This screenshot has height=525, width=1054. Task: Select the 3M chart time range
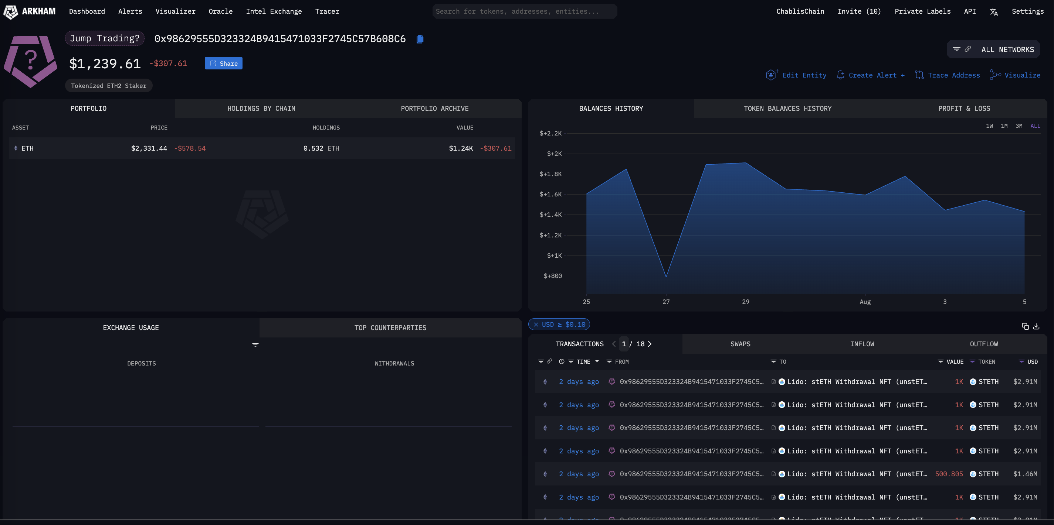click(1019, 126)
